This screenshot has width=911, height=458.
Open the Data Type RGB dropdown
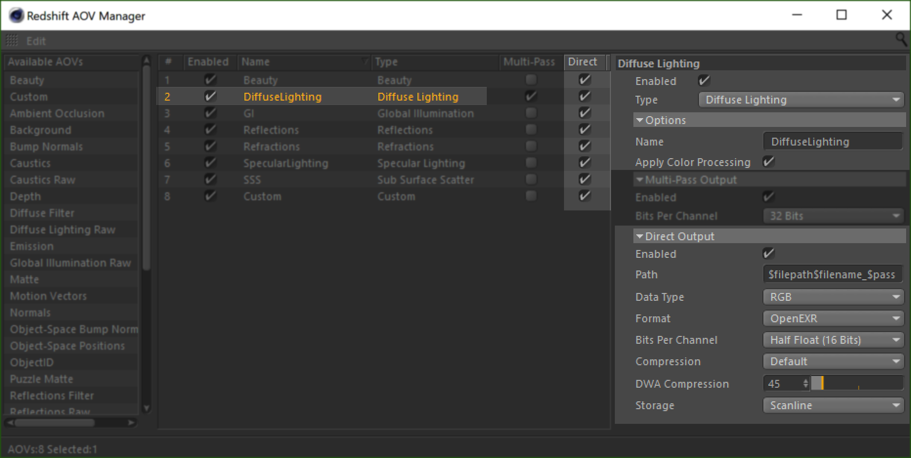click(x=833, y=297)
